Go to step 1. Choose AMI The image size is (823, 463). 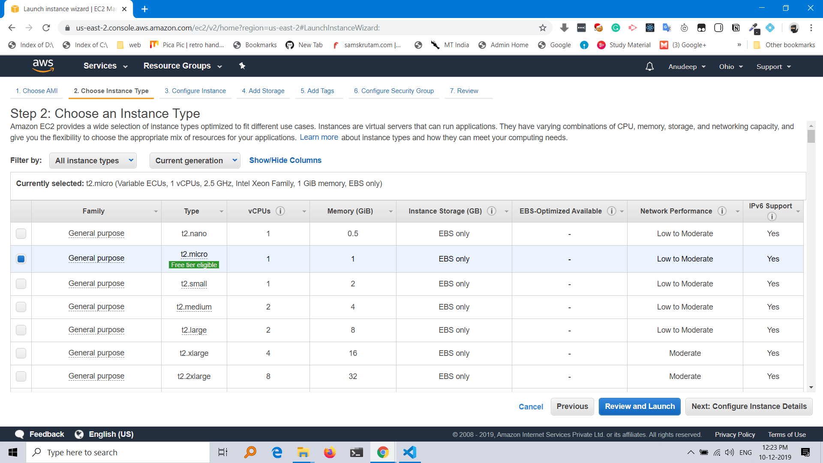pyautogui.click(x=36, y=91)
